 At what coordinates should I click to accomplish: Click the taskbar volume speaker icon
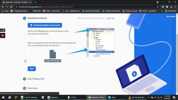tap(161, 97)
